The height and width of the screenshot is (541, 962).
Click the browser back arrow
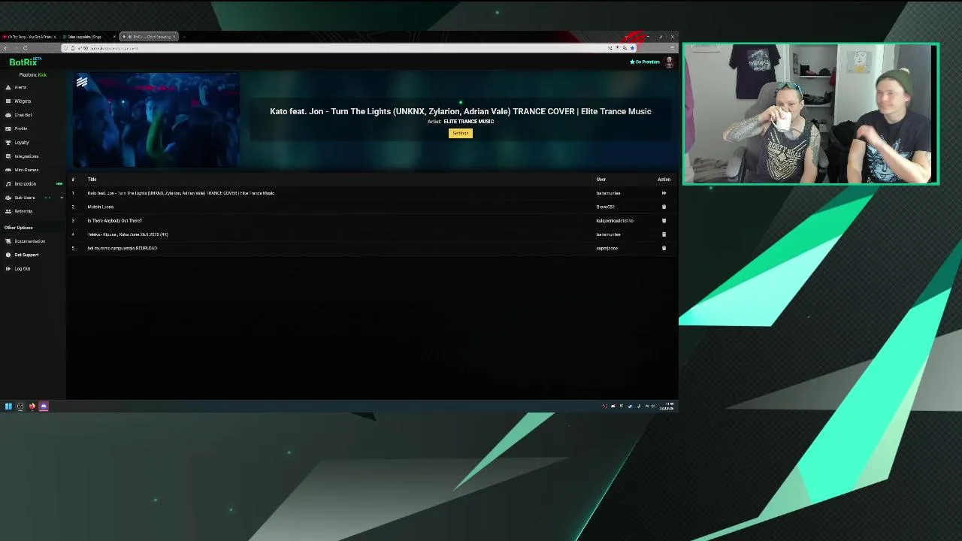coord(5,48)
